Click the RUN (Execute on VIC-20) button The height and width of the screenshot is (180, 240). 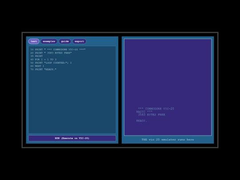pos(72,138)
